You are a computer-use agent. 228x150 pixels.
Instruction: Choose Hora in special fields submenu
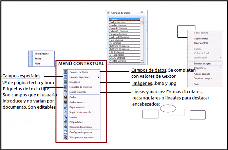coord(42,63)
